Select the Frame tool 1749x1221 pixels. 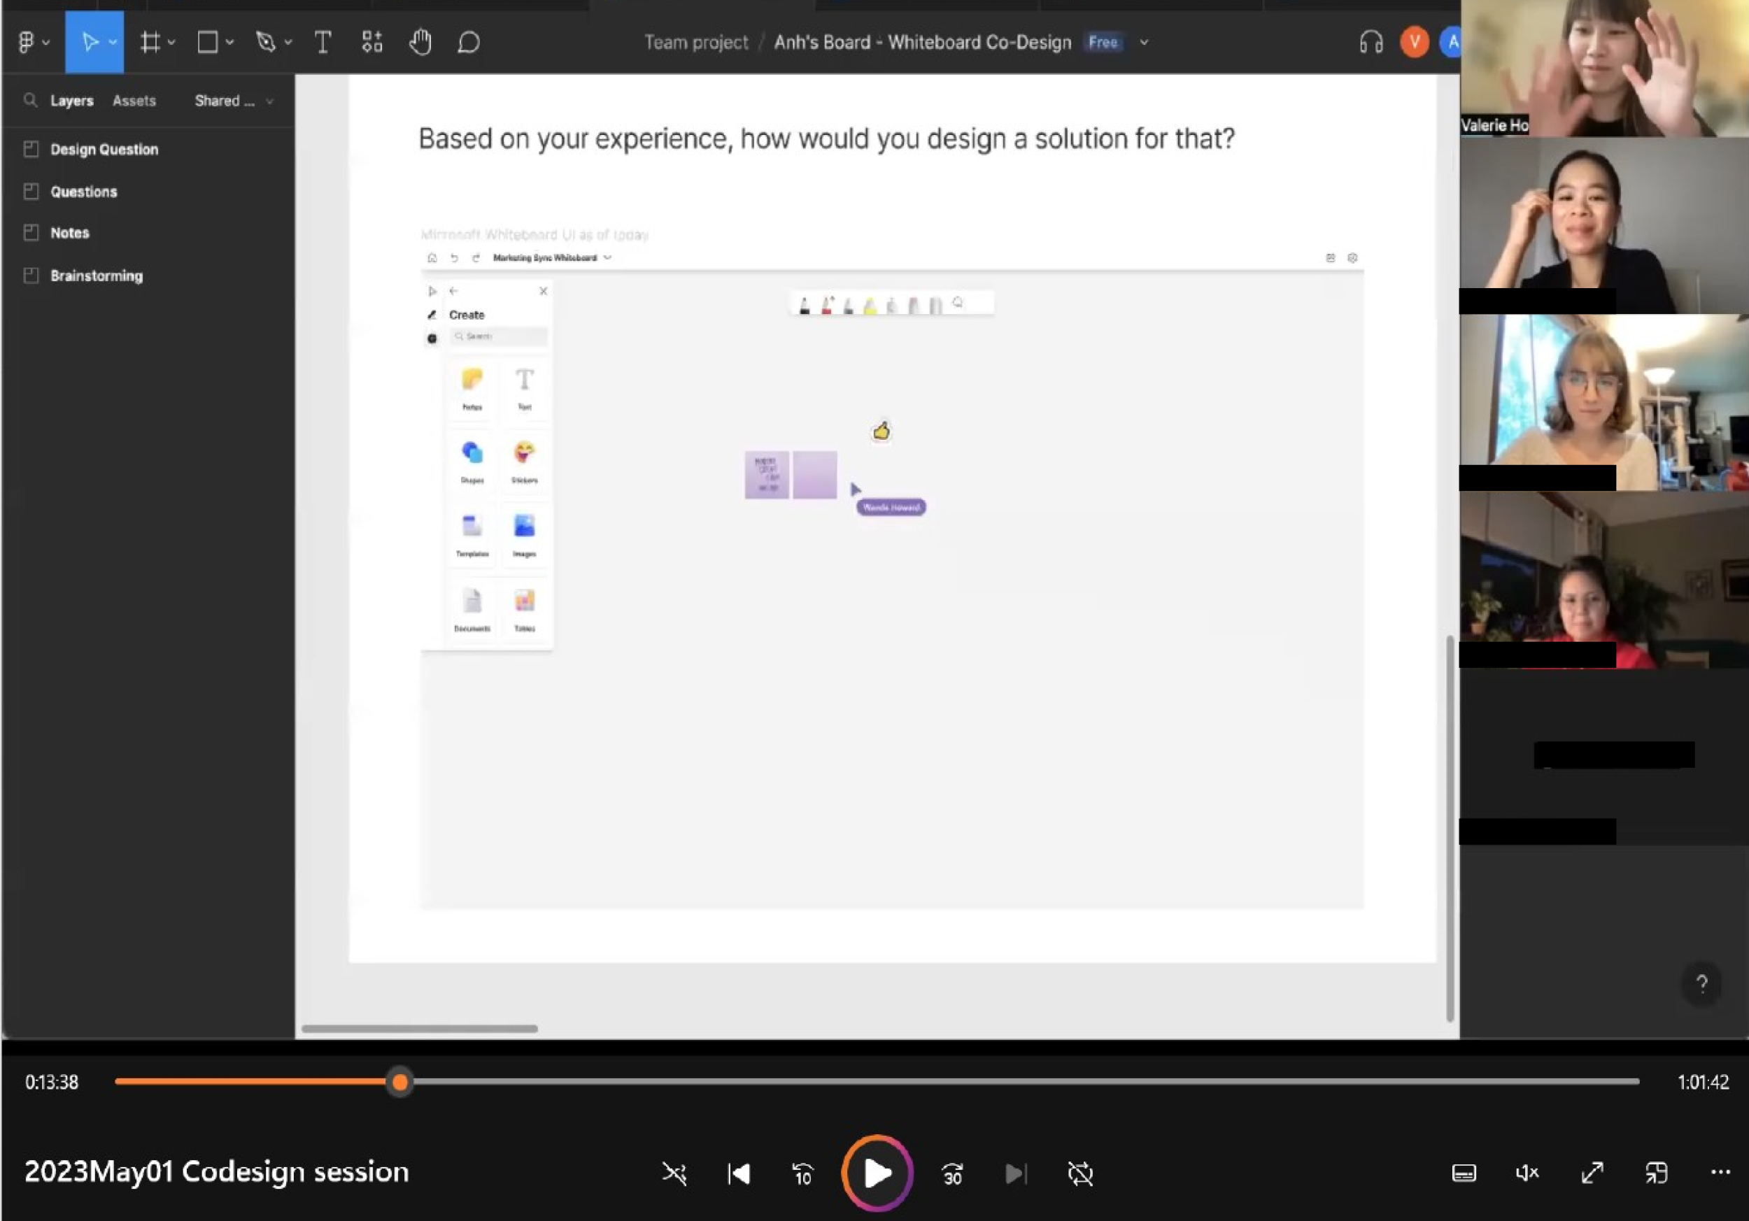pos(150,42)
